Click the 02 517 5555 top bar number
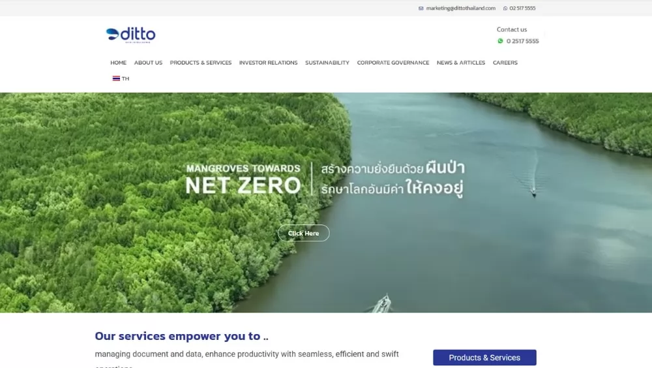 522,8
